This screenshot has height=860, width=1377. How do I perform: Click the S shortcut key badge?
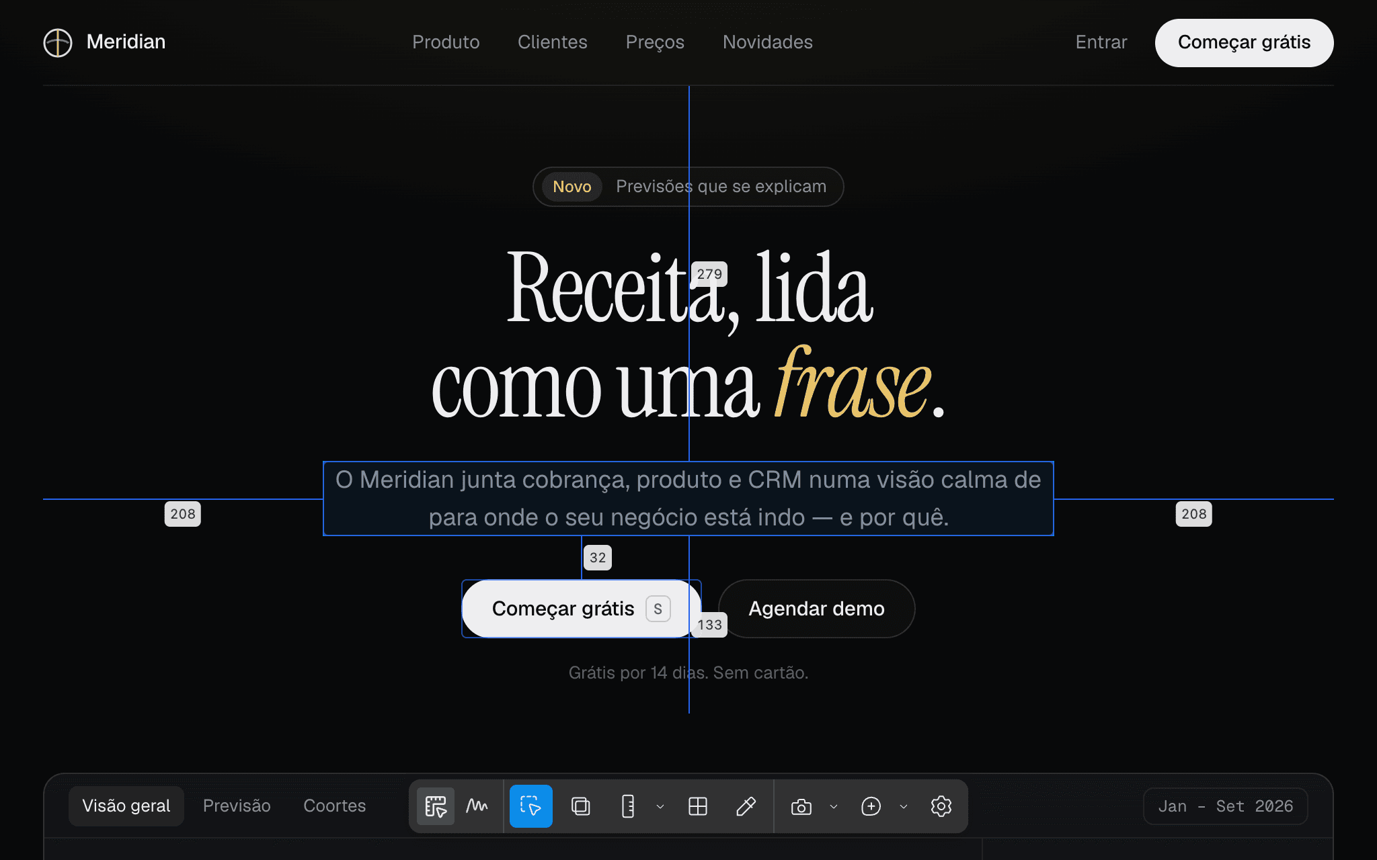tap(658, 609)
